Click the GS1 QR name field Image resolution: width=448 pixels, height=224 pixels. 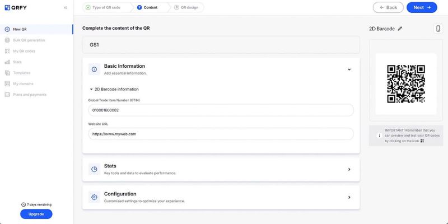(221, 45)
